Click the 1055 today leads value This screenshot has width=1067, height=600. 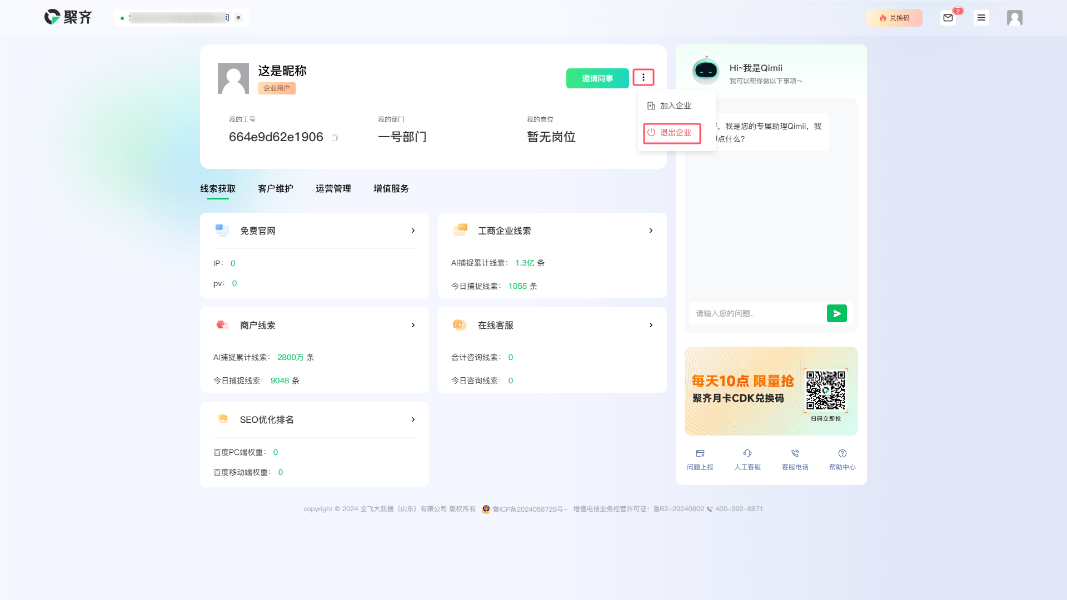[x=517, y=286]
